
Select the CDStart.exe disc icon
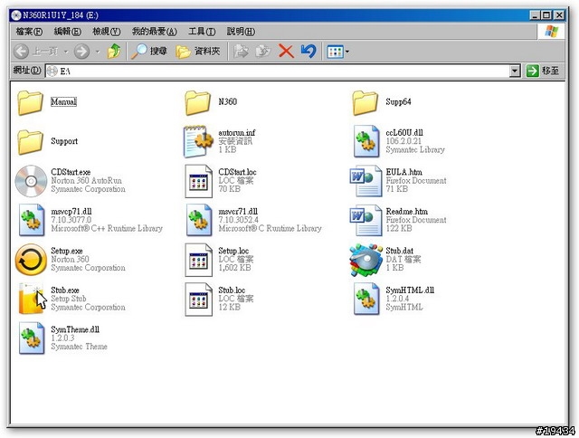tap(31, 181)
